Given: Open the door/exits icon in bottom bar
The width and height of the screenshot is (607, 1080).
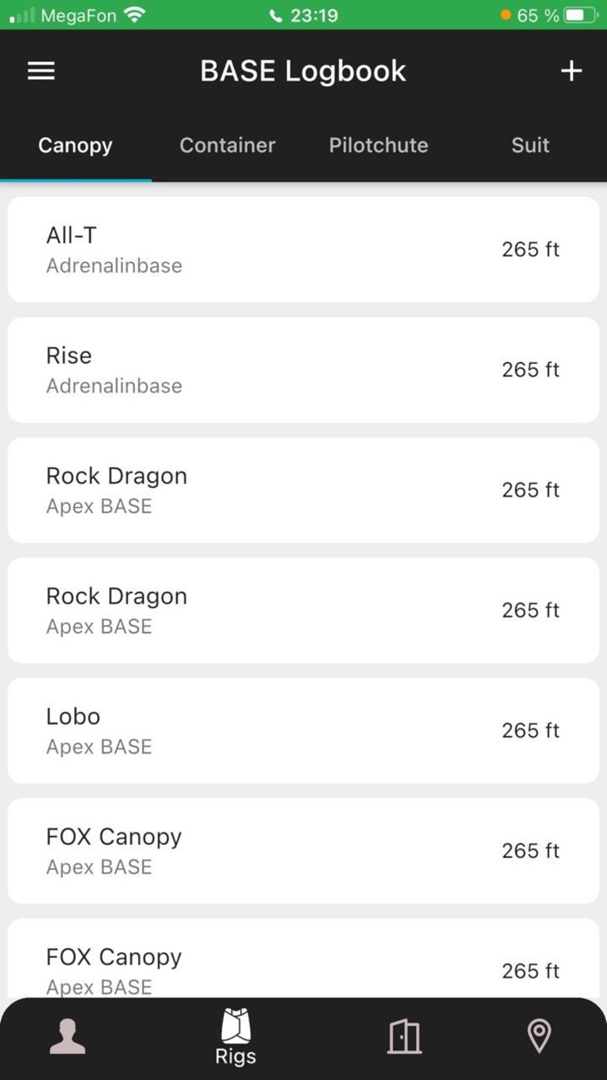Looking at the screenshot, I should coord(404,1036).
